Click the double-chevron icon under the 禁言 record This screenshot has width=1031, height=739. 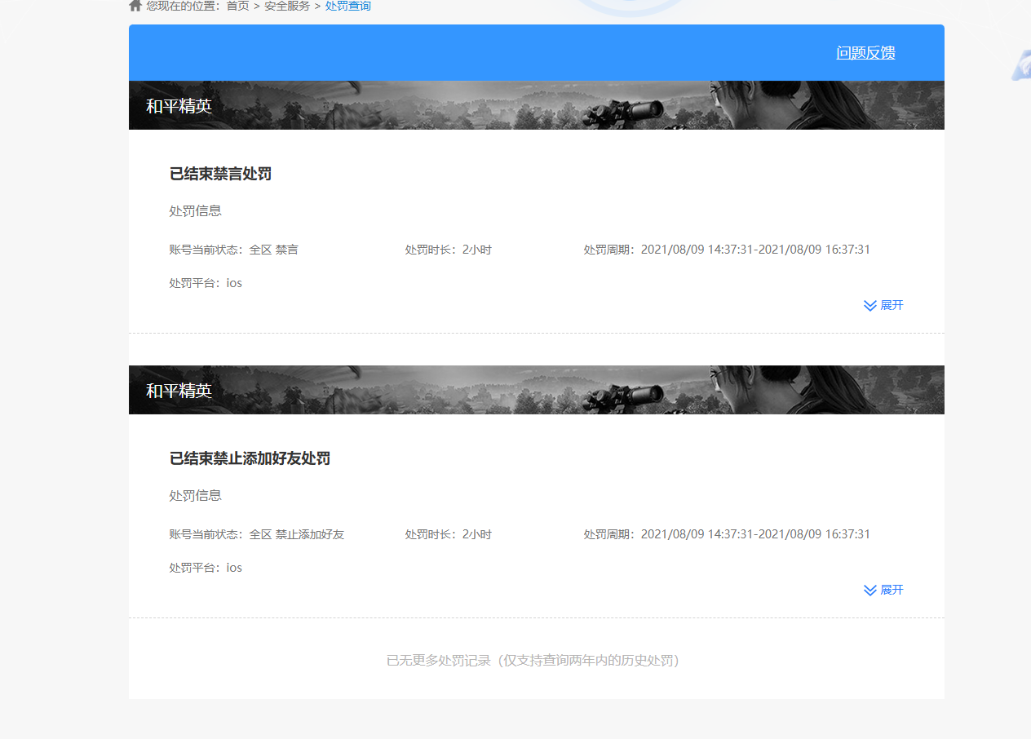point(870,306)
